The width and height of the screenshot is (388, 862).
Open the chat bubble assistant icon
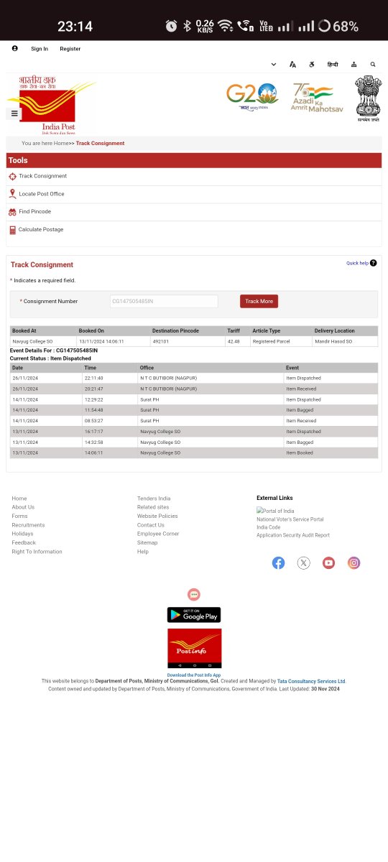(193, 594)
